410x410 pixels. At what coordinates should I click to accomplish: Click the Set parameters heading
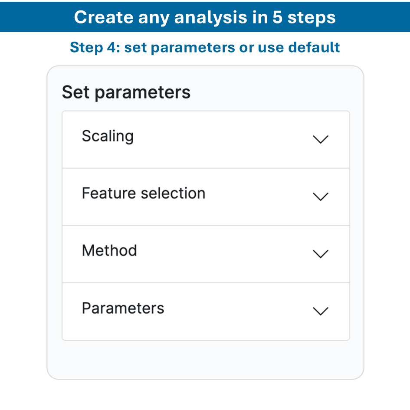tap(126, 92)
